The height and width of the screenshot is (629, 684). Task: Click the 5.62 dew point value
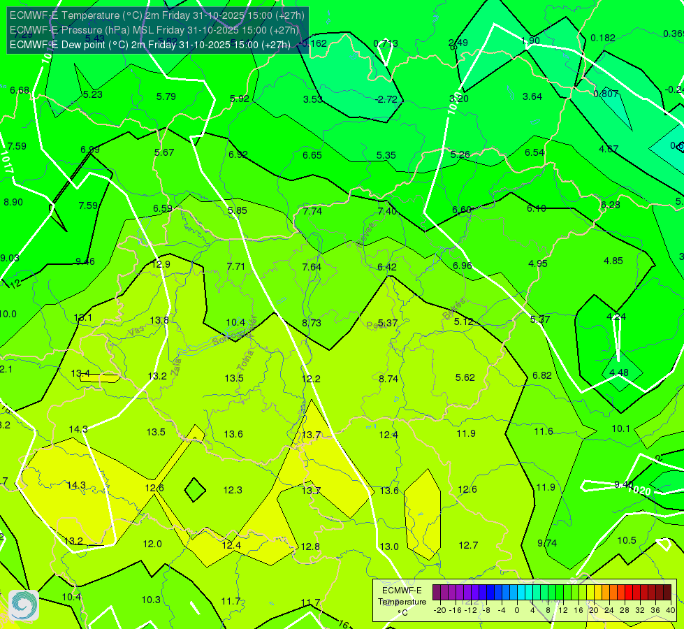[x=465, y=377]
